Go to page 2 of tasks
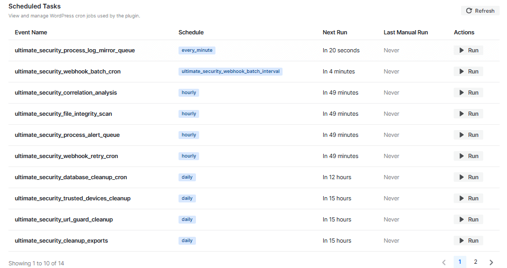The width and height of the screenshot is (507, 268). tap(475, 262)
